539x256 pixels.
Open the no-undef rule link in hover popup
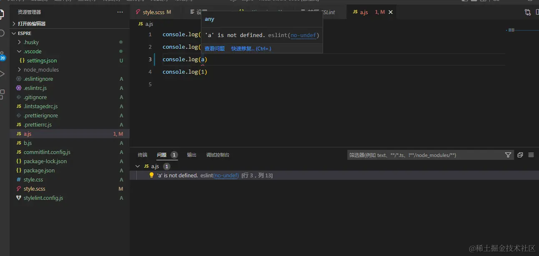(x=303, y=35)
